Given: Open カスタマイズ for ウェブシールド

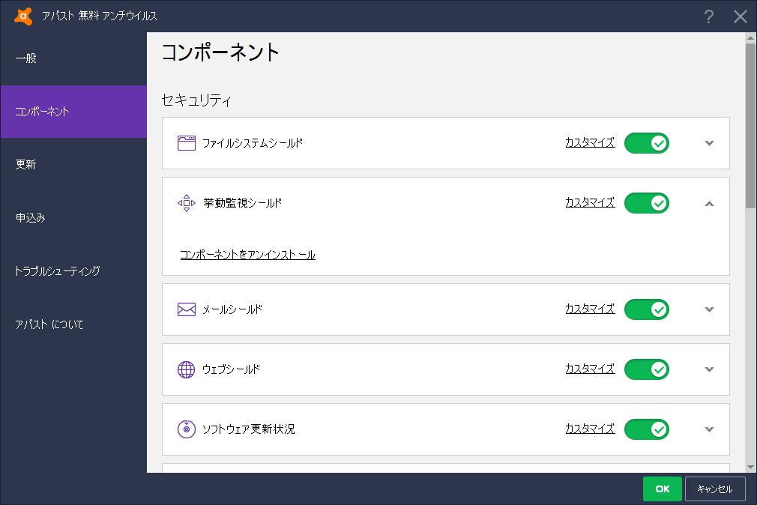Looking at the screenshot, I should click(589, 369).
